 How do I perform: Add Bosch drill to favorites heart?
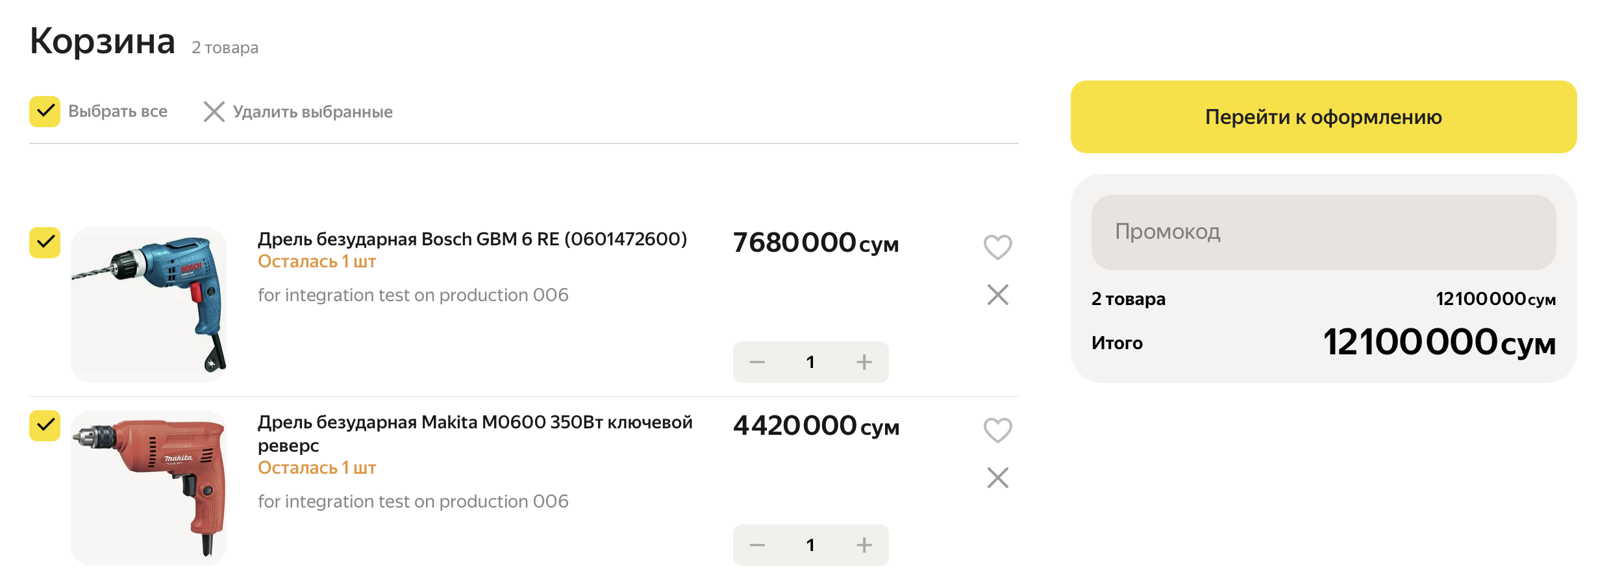(x=997, y=247)
